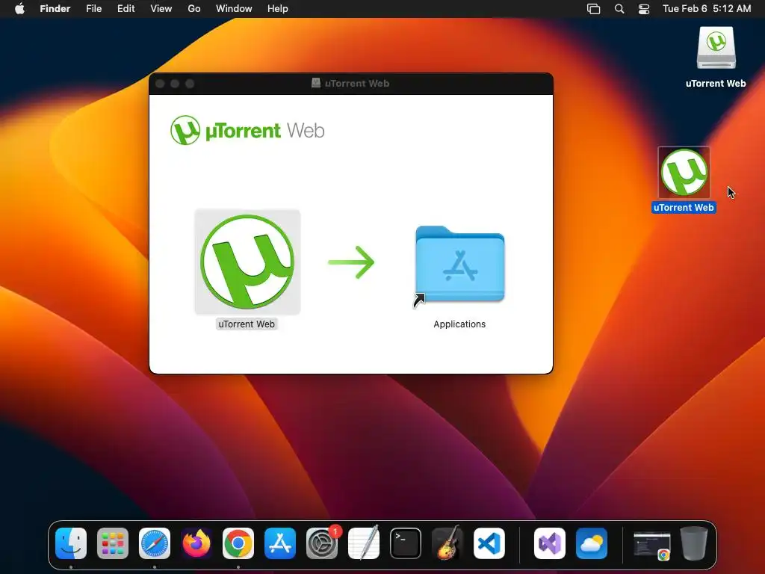Select the uTorrent Web app icon in installer window

247,262
